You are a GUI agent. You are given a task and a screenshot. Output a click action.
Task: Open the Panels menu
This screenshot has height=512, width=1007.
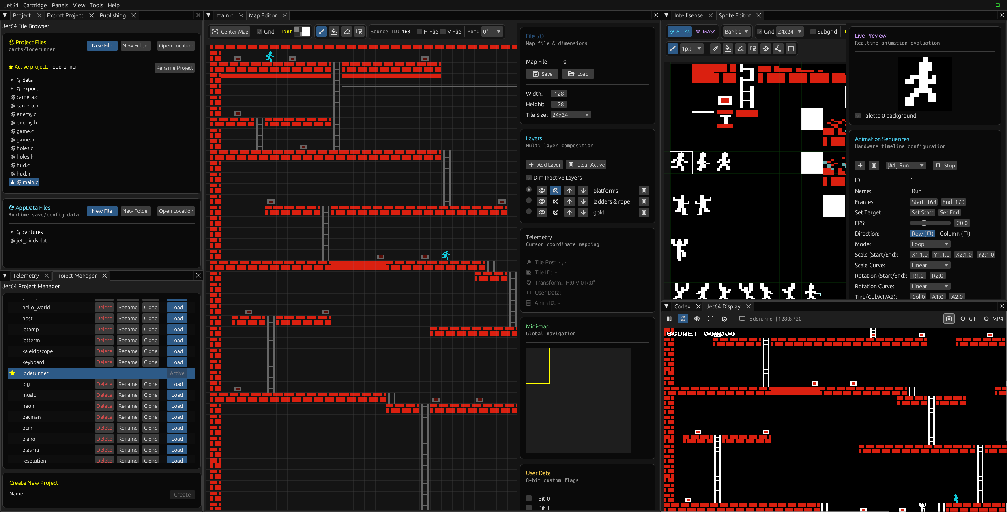coord(60,5)
